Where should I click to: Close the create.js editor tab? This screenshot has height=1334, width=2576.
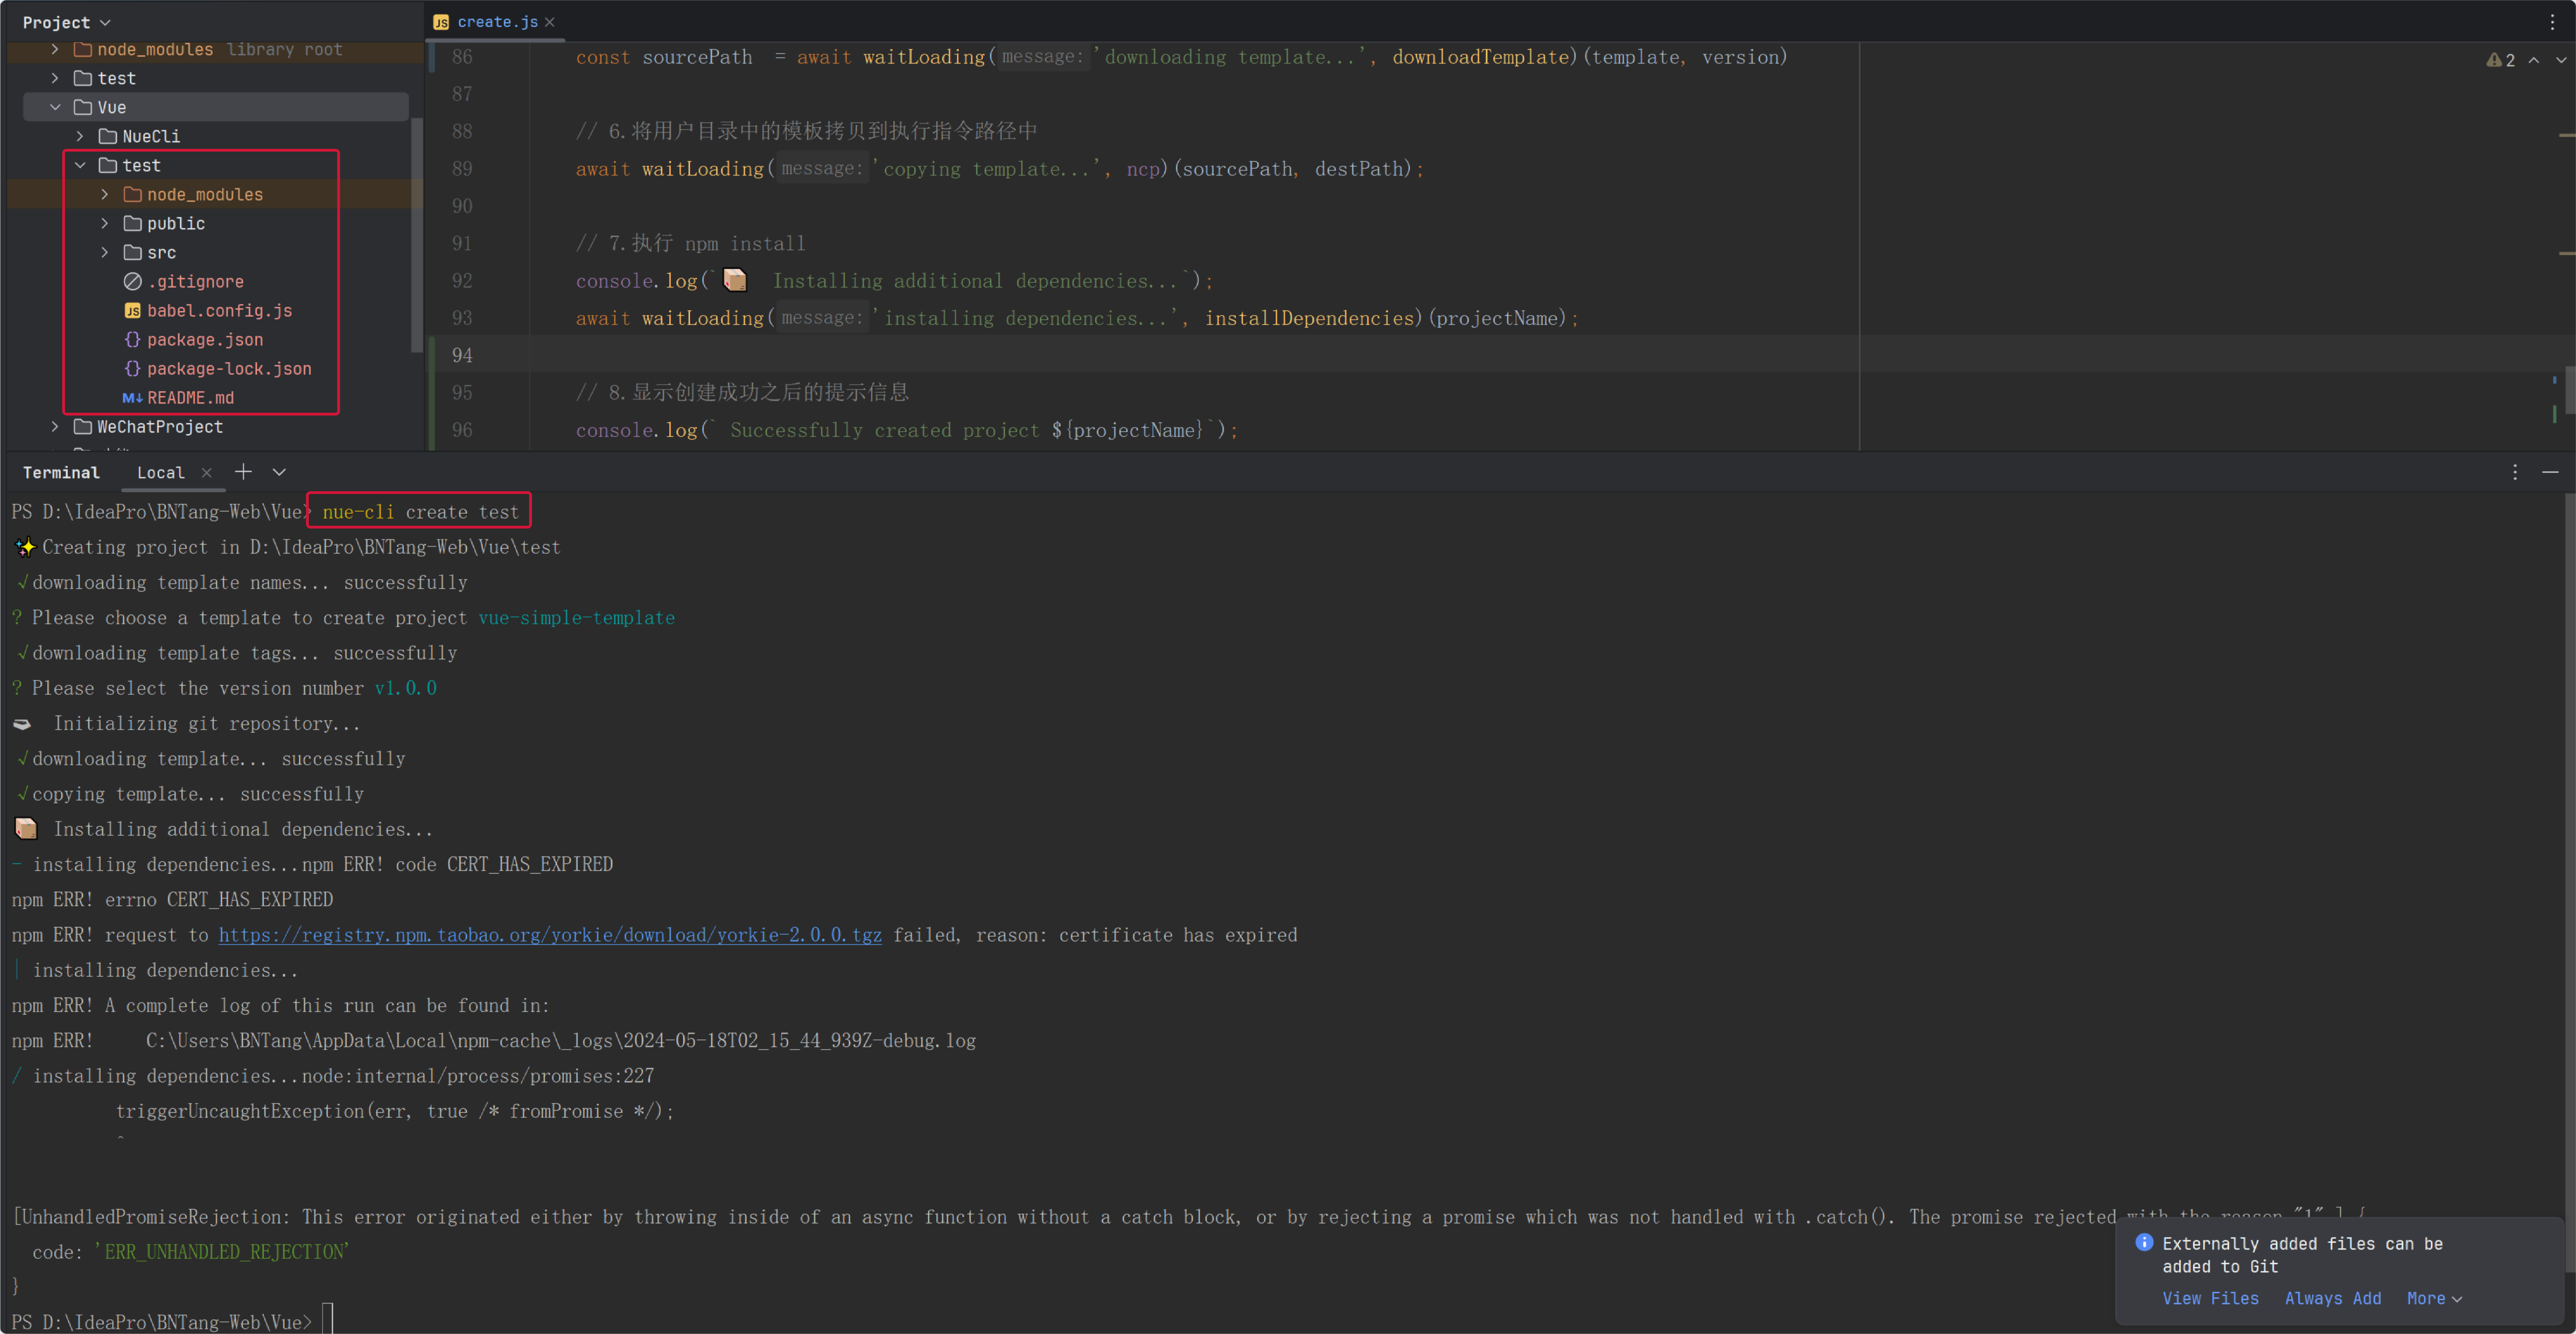pos(549,22)
